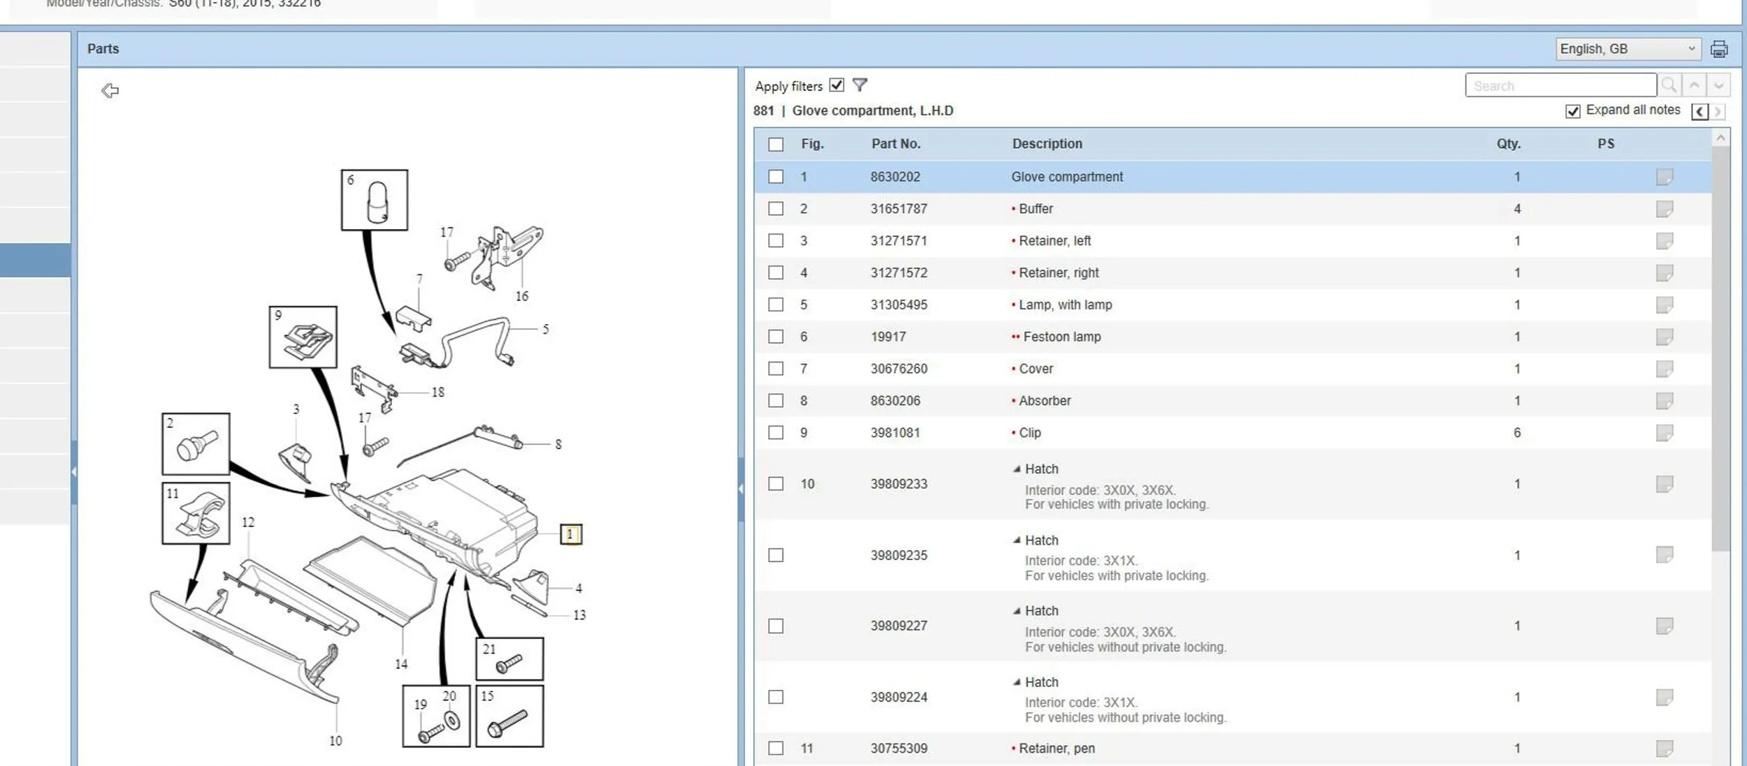The image size is (1747, 766).
Task: Open note icon for Festoon lamp row
Action: point(1664,337)
